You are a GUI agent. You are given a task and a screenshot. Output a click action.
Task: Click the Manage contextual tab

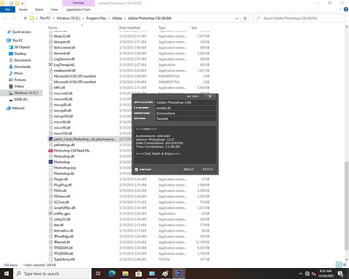[x=79, y=3]
